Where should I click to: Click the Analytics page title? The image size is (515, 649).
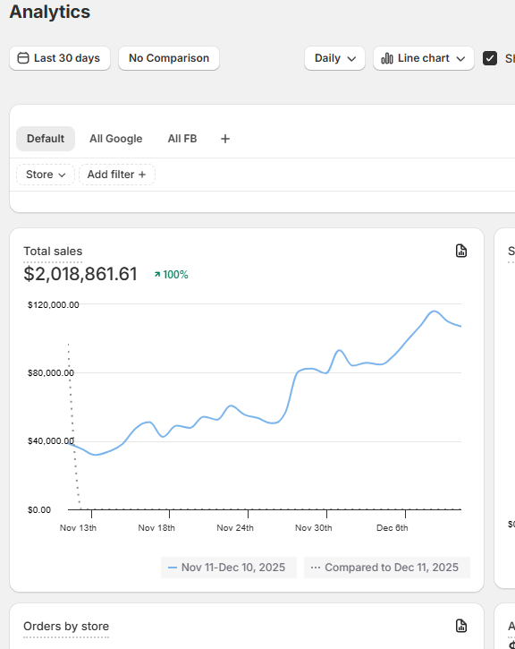pos(49,12)
